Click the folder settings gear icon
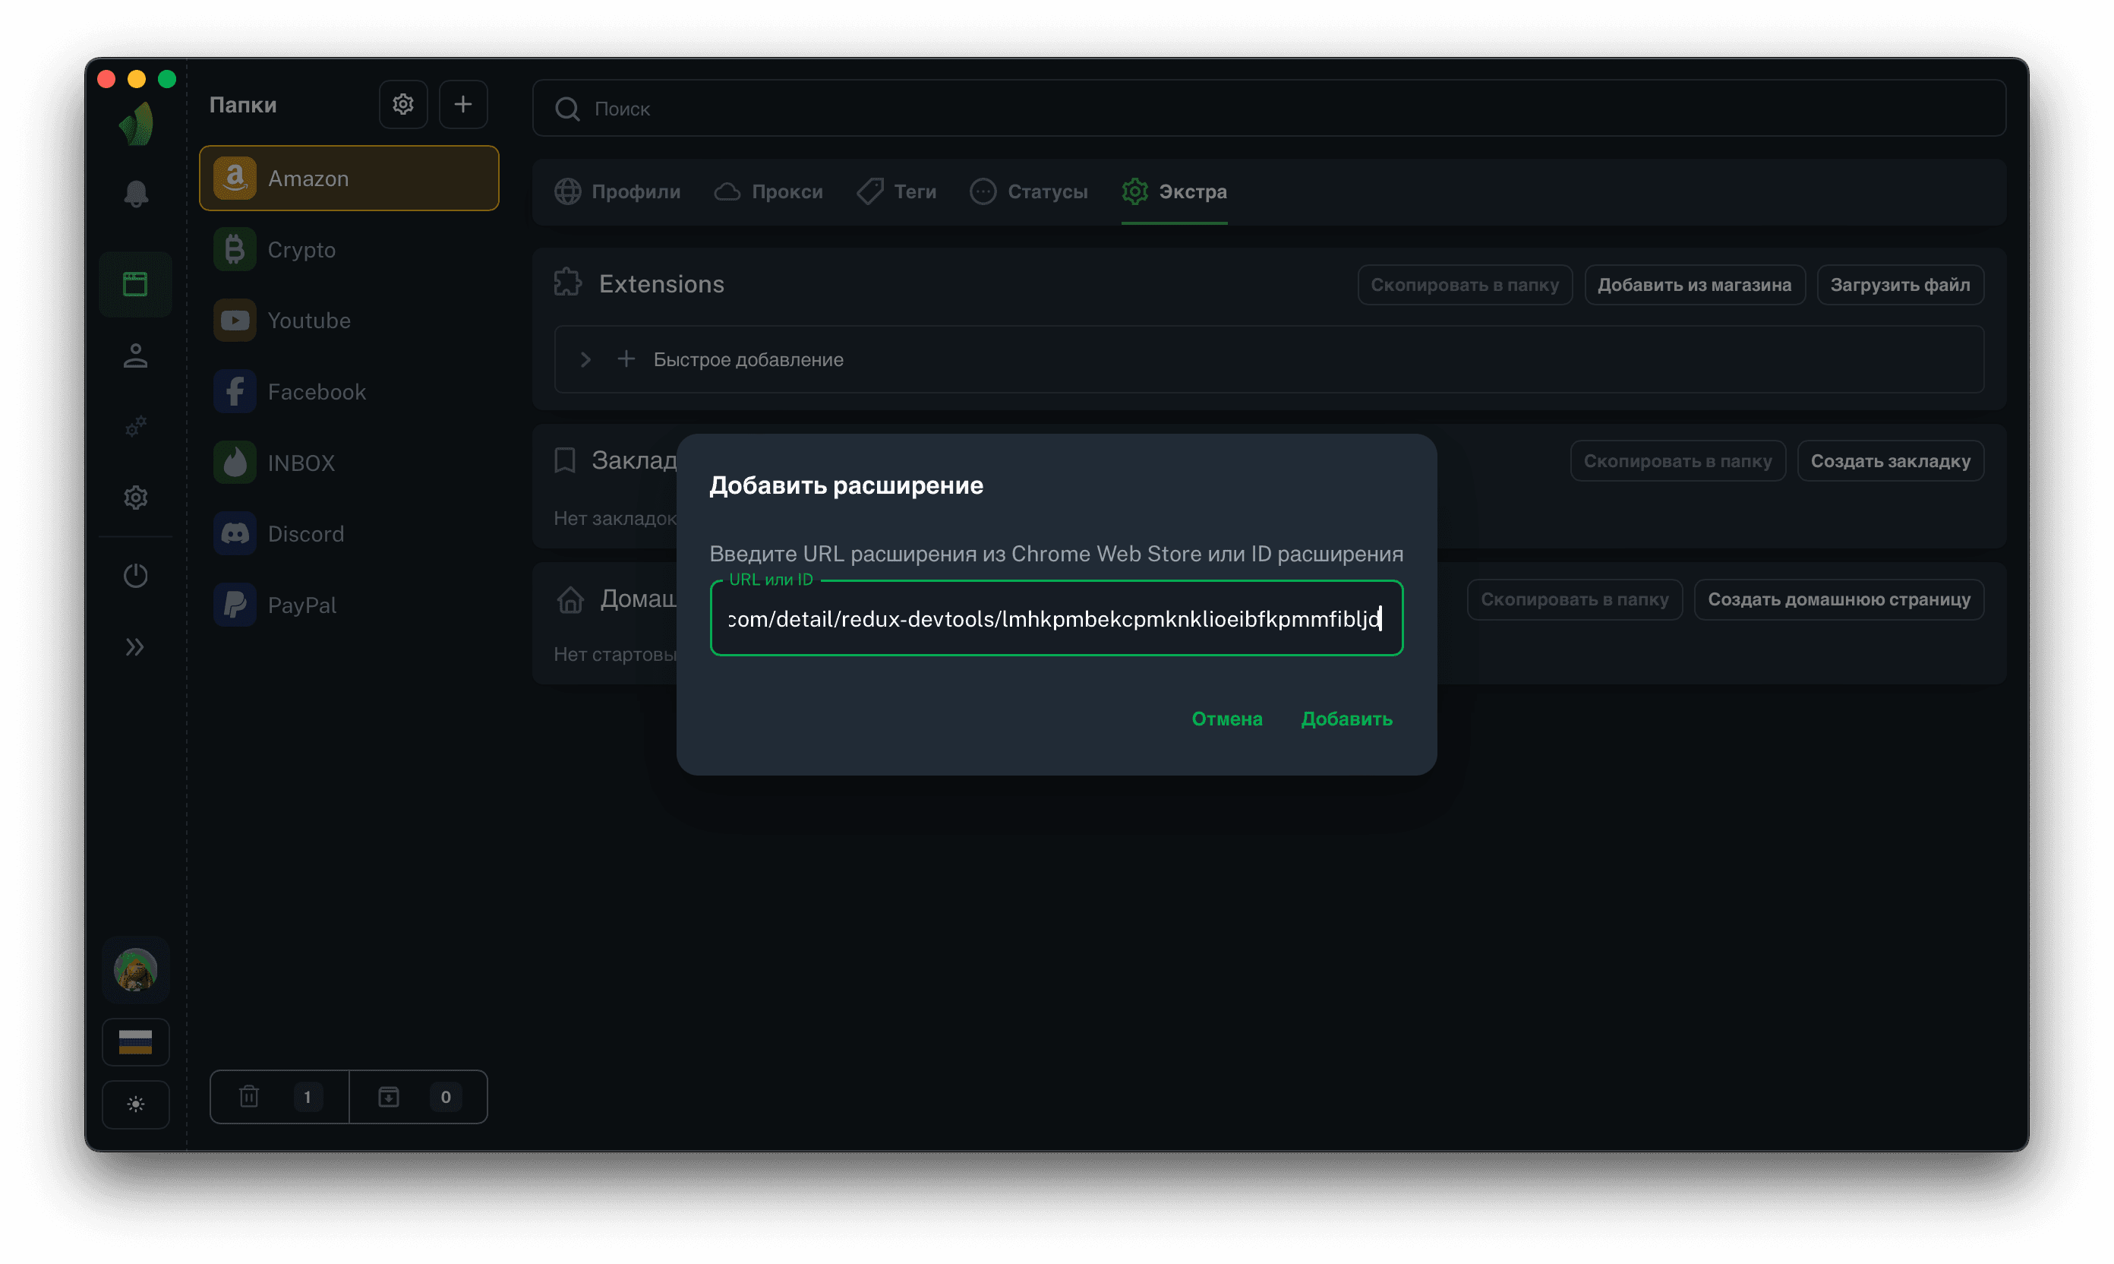This screenshot has width=2114, height=1264. pos(402,105)
